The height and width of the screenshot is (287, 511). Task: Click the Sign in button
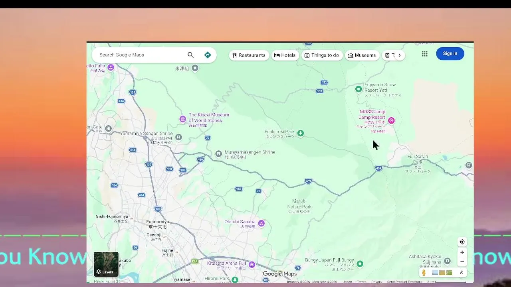[x=450, y=53]
